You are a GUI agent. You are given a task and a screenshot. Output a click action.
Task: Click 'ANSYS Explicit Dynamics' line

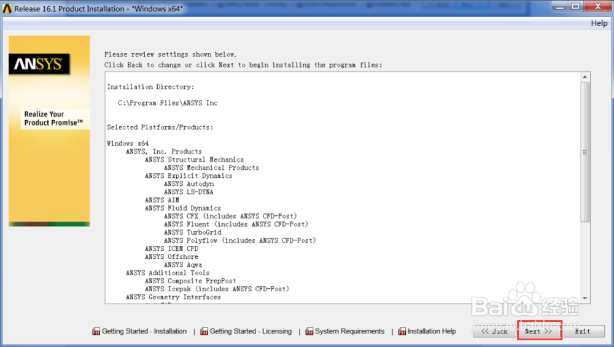coord(188,176)
